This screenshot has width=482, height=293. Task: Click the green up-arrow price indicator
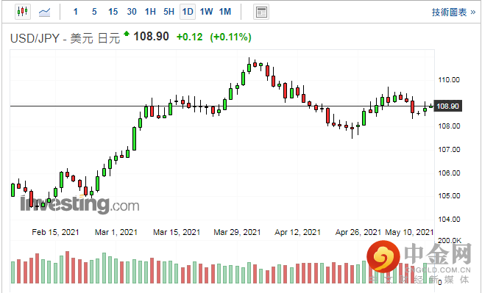point(127,33)
